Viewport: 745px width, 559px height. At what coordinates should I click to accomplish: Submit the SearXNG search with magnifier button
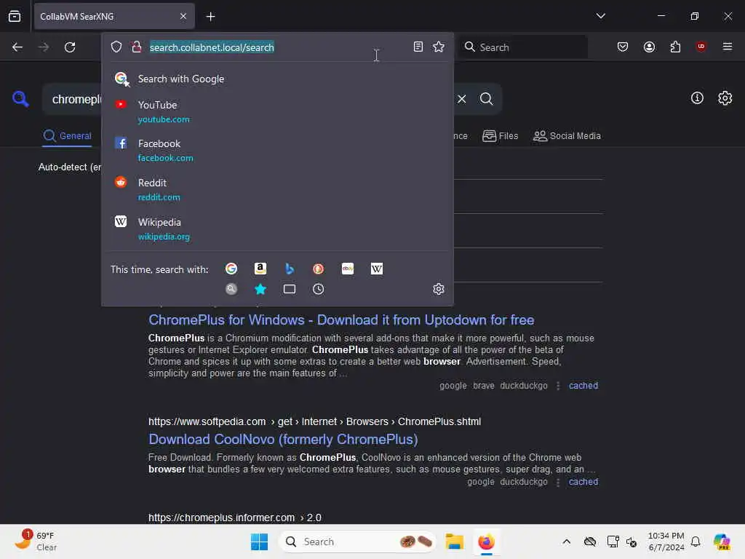[486, 99]
